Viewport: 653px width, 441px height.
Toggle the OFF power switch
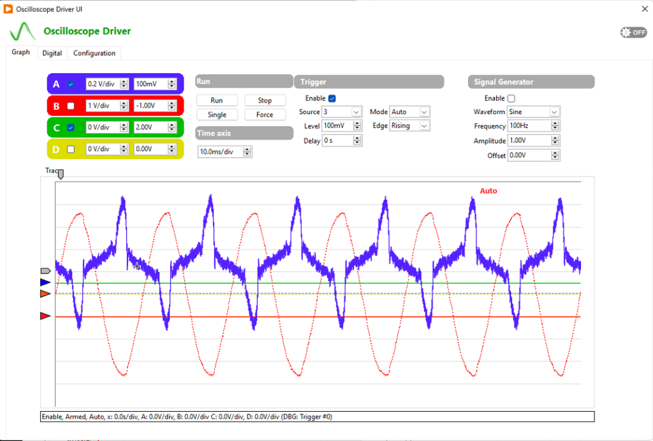tap(633, 33)
